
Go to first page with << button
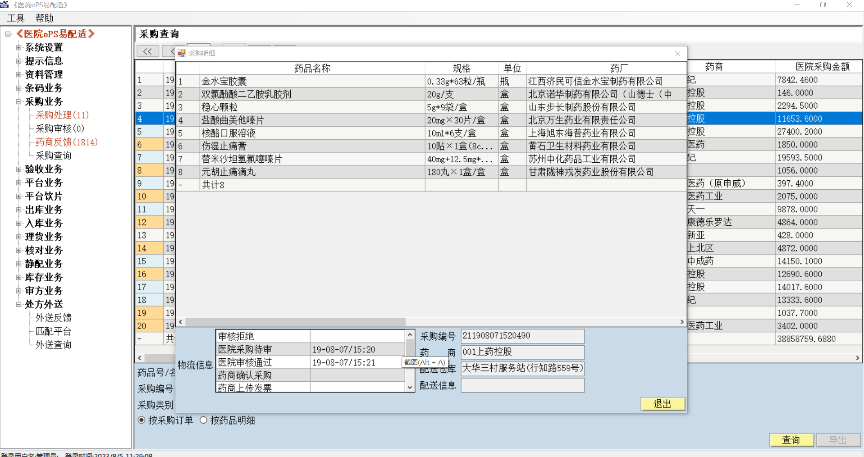[148, 51]
